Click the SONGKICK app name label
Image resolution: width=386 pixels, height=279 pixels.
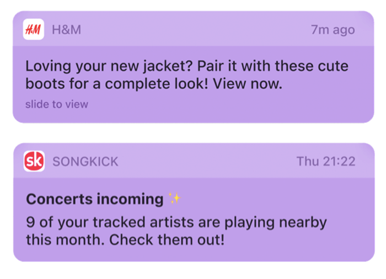(x=85, y=162)
